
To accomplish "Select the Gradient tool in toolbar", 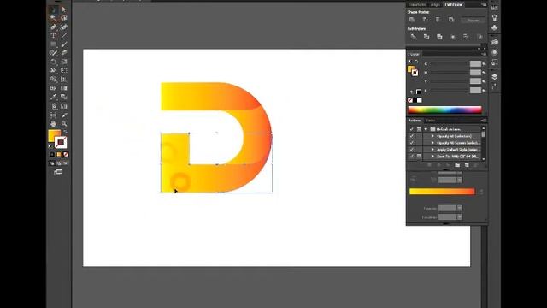I will tap(64, 88).
